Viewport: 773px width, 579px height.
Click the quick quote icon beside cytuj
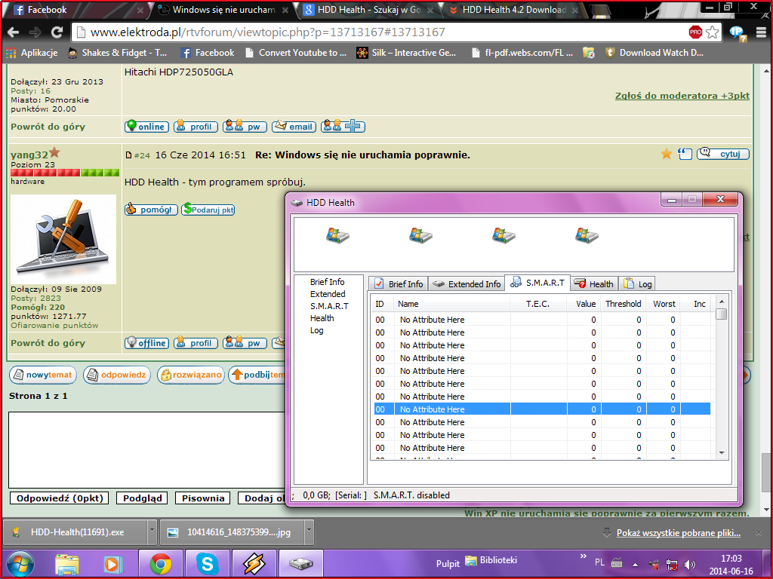click(685, 154)
